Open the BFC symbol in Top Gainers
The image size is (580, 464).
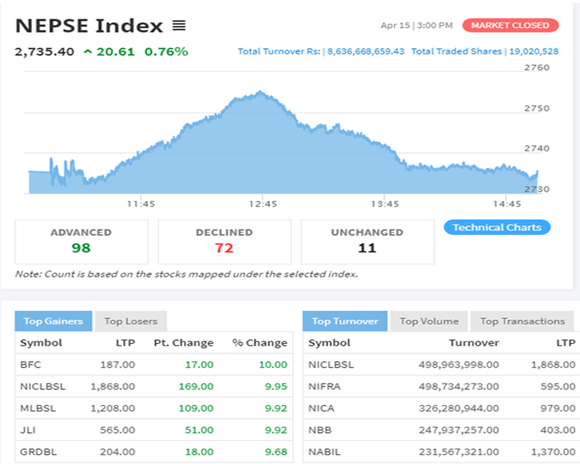point(30,364)
